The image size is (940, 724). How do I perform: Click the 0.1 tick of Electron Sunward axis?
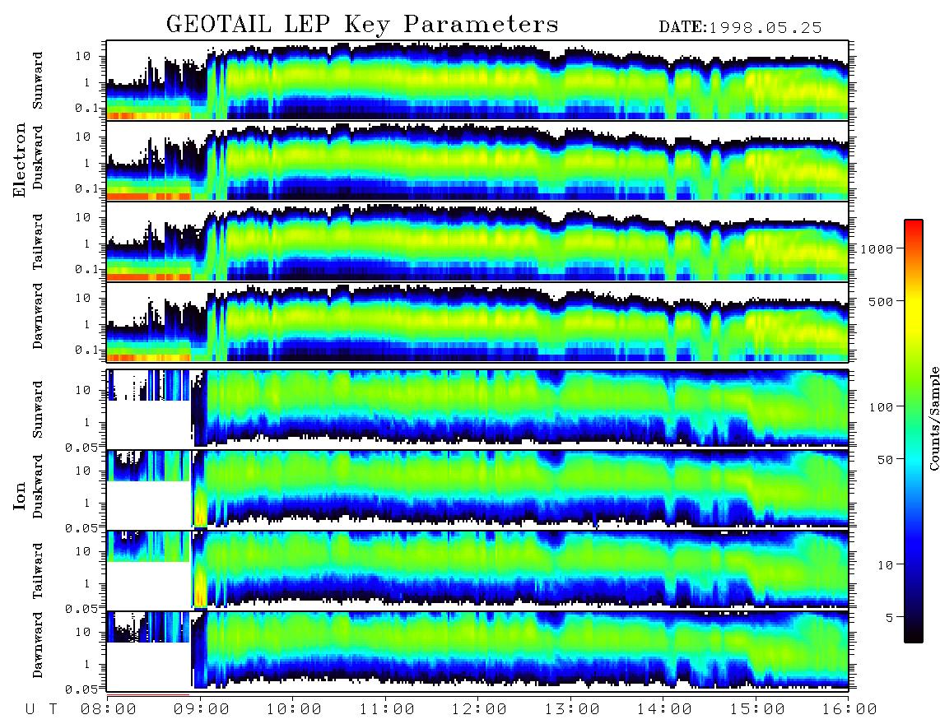(87, 108)
